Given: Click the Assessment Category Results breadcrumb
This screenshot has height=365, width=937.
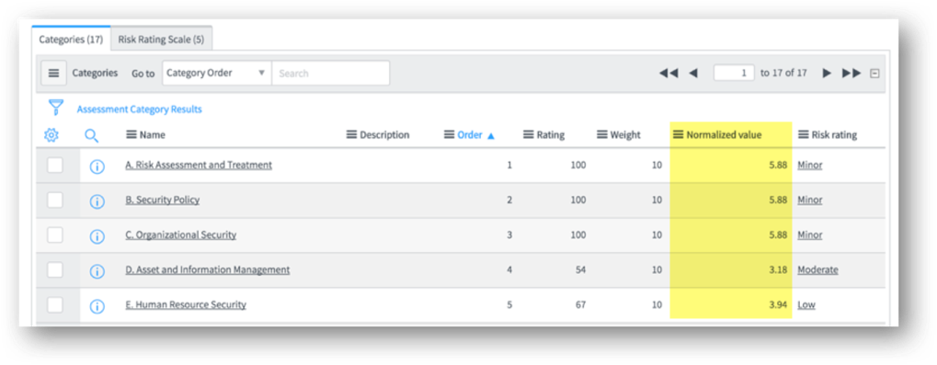Looking at the screenshot, I should 139,109.
